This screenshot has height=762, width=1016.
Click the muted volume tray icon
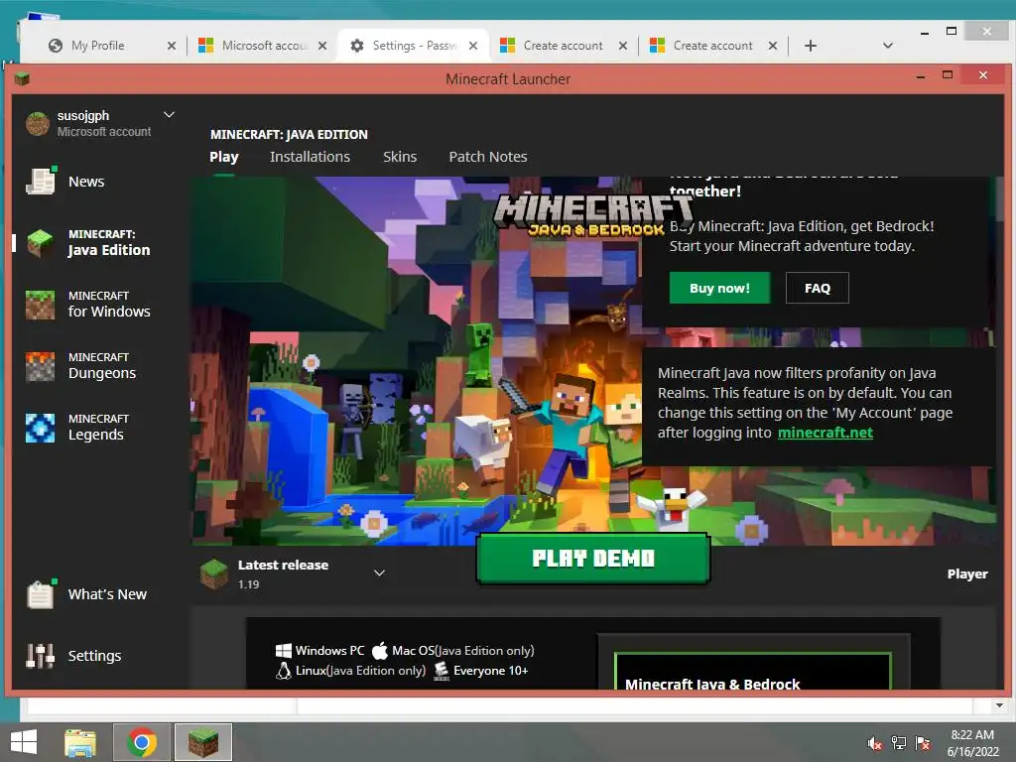[x=874, y=743]
